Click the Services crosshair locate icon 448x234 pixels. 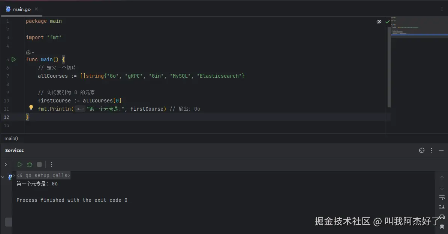point(422,150)
